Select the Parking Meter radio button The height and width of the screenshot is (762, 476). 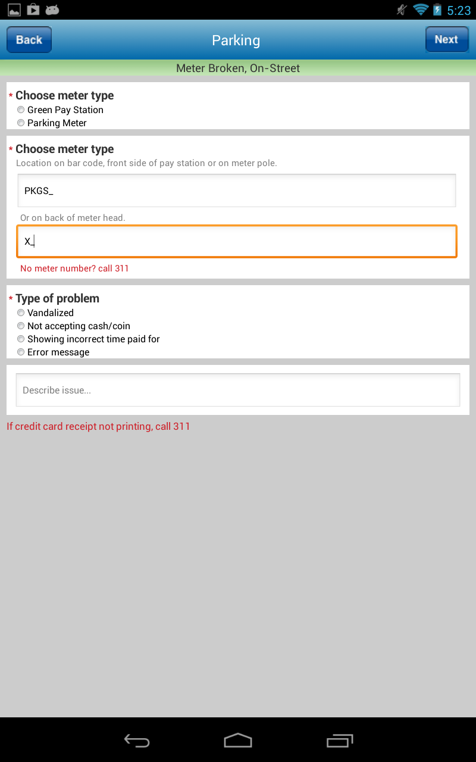click(x=21, y=123)
